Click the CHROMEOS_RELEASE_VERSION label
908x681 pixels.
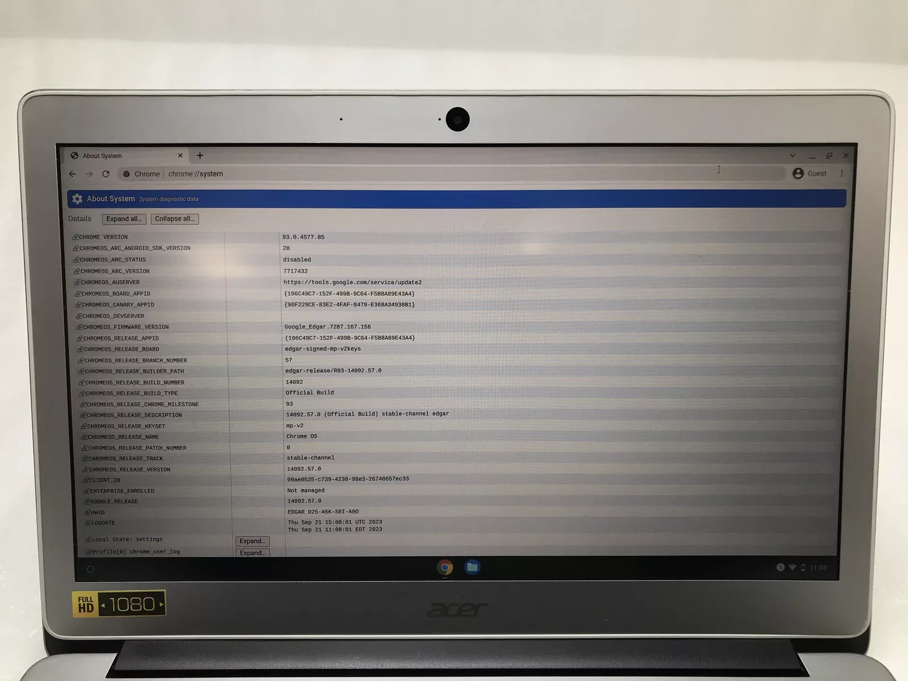[x=129, y=469]
